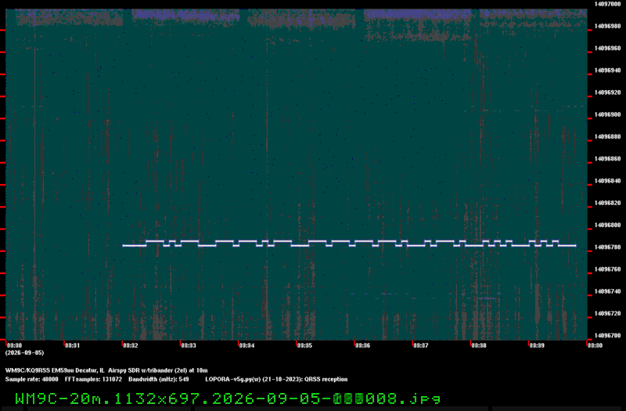Click the 00:00 start time label

coord(14,345)
